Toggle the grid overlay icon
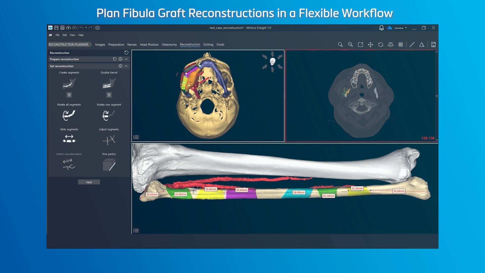Screen dimensions: 485x273 click(400, 44)
